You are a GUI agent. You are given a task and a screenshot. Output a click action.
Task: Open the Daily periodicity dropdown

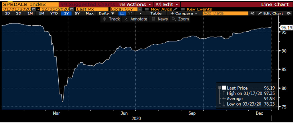point(107,13)
